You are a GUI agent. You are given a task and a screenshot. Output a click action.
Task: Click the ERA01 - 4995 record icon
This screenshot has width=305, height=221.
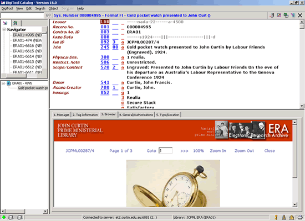pyautogui.click(x=9, y=83)
